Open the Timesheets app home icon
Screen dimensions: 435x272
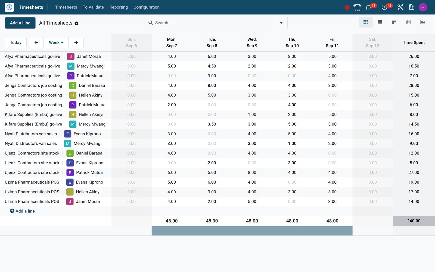click(10, 7)
